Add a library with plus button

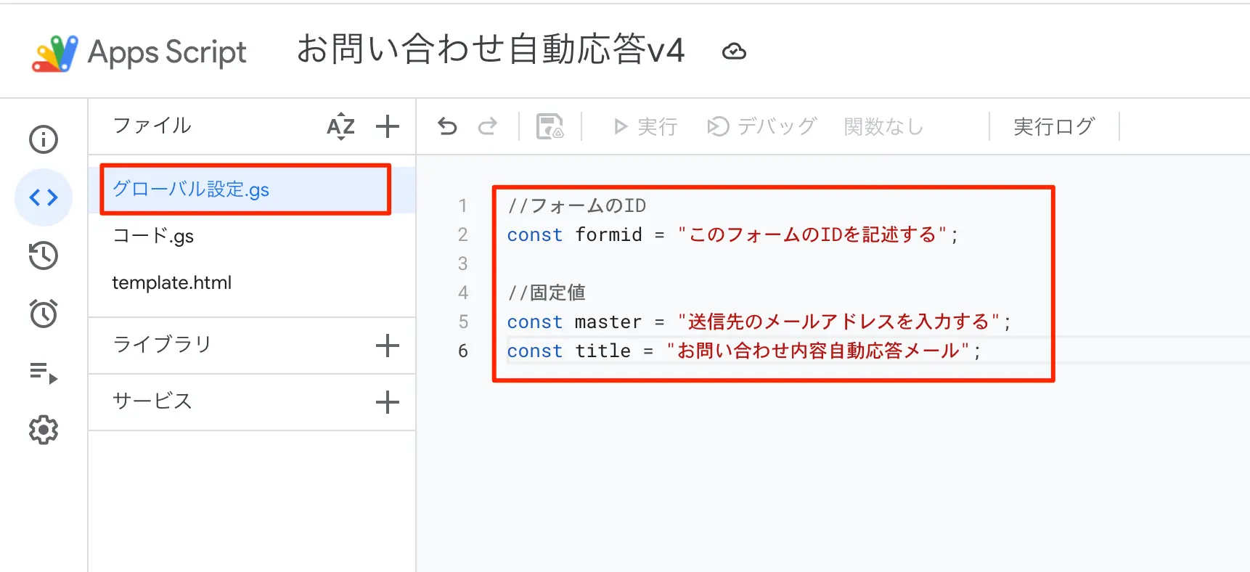point(388,346)
